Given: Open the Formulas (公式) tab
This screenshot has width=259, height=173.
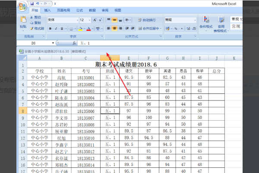Looking at the screenshot, I should (79, 10).
